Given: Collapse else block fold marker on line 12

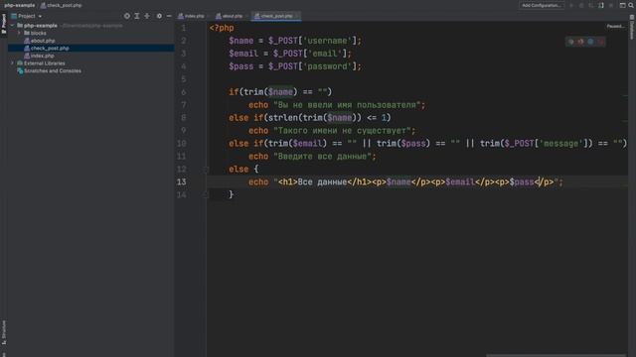Looking at the screenshot, I should [206, 170].
